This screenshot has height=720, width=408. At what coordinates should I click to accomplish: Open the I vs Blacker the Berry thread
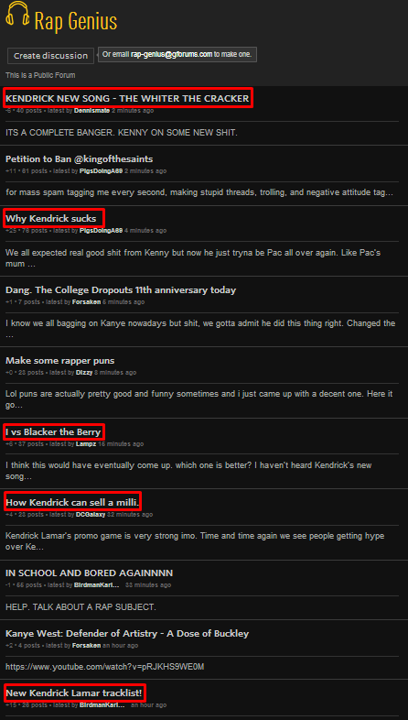point(53,432)
